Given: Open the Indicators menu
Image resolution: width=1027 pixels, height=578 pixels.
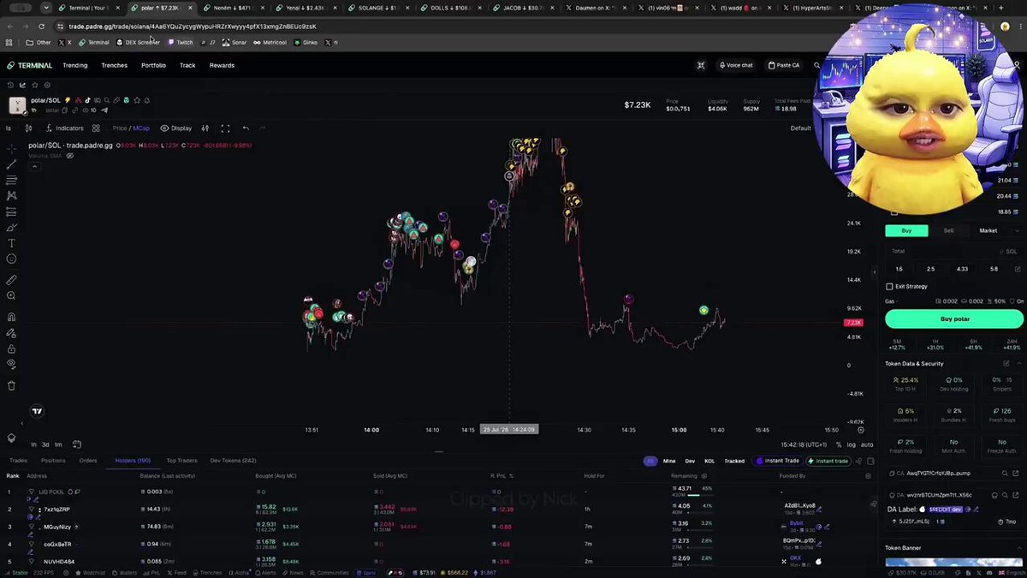Looking at the screenshot, I should click(64, 128).
